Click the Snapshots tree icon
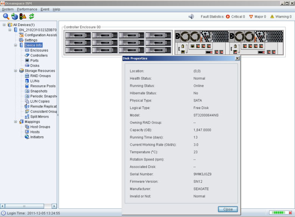 [x=27, y=91]
